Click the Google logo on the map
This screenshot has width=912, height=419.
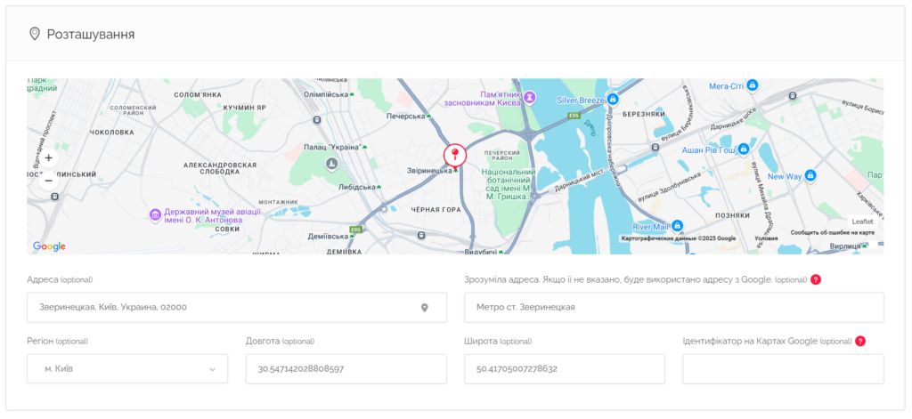pyautogui.click(x=50, y=246)
